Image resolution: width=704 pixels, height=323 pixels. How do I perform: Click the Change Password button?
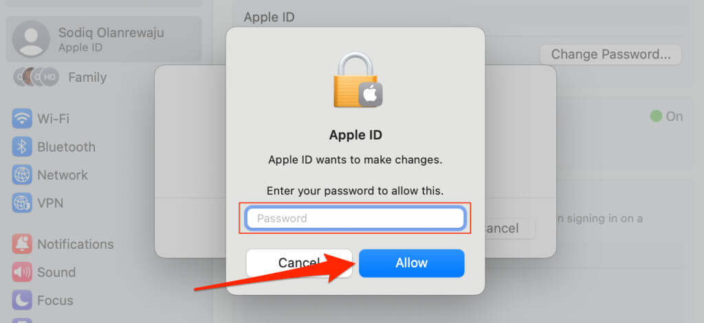pos(610,54)
